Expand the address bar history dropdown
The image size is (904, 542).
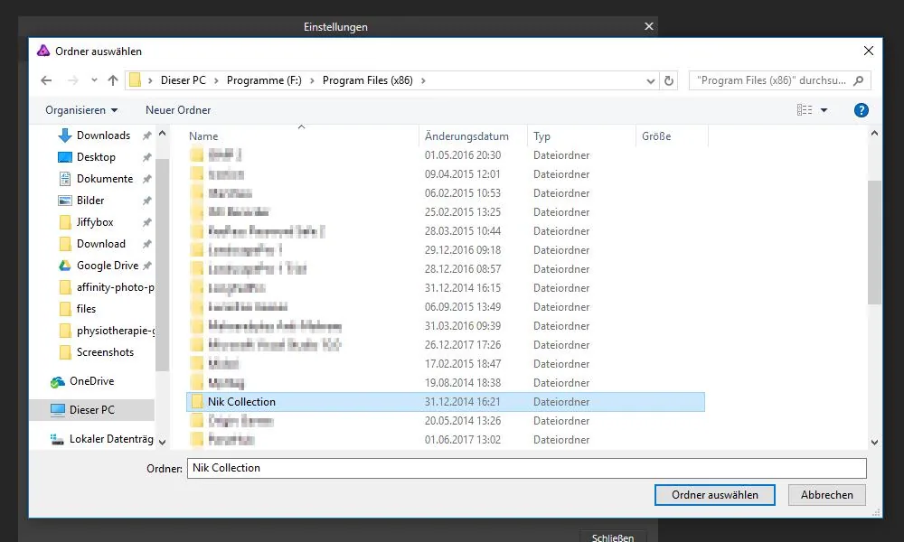click(650, 81)
